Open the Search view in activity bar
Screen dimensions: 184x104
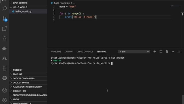point(5,9)
